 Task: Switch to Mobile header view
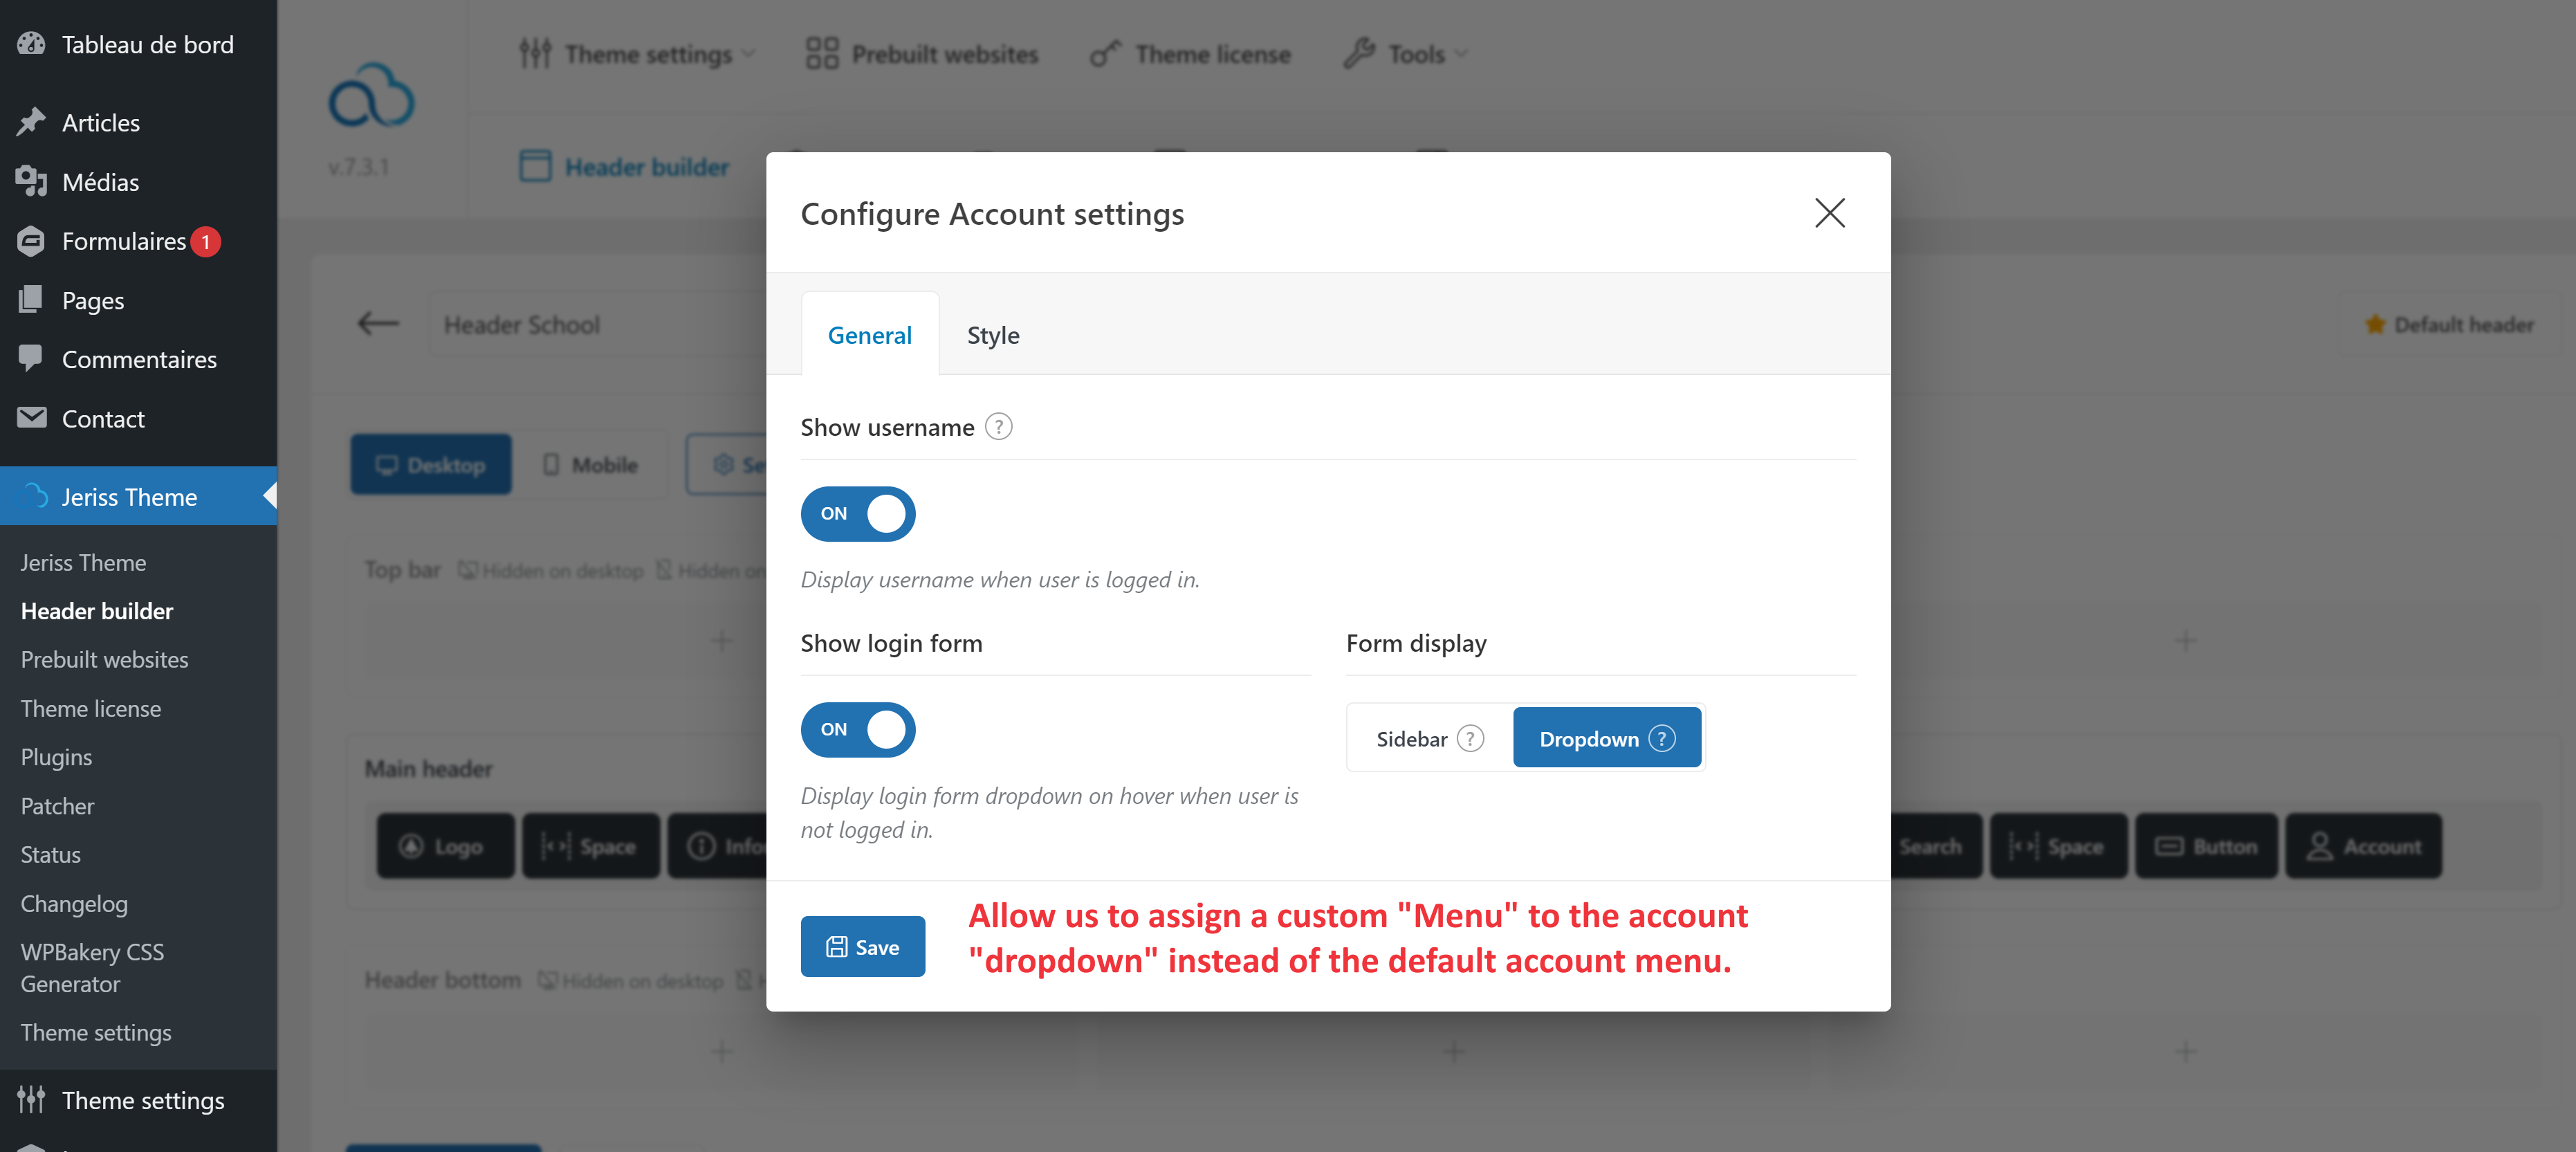point(590,464)
